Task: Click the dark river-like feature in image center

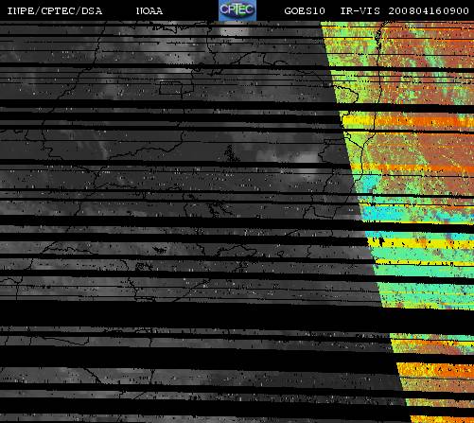Action: tap(230, 153)
